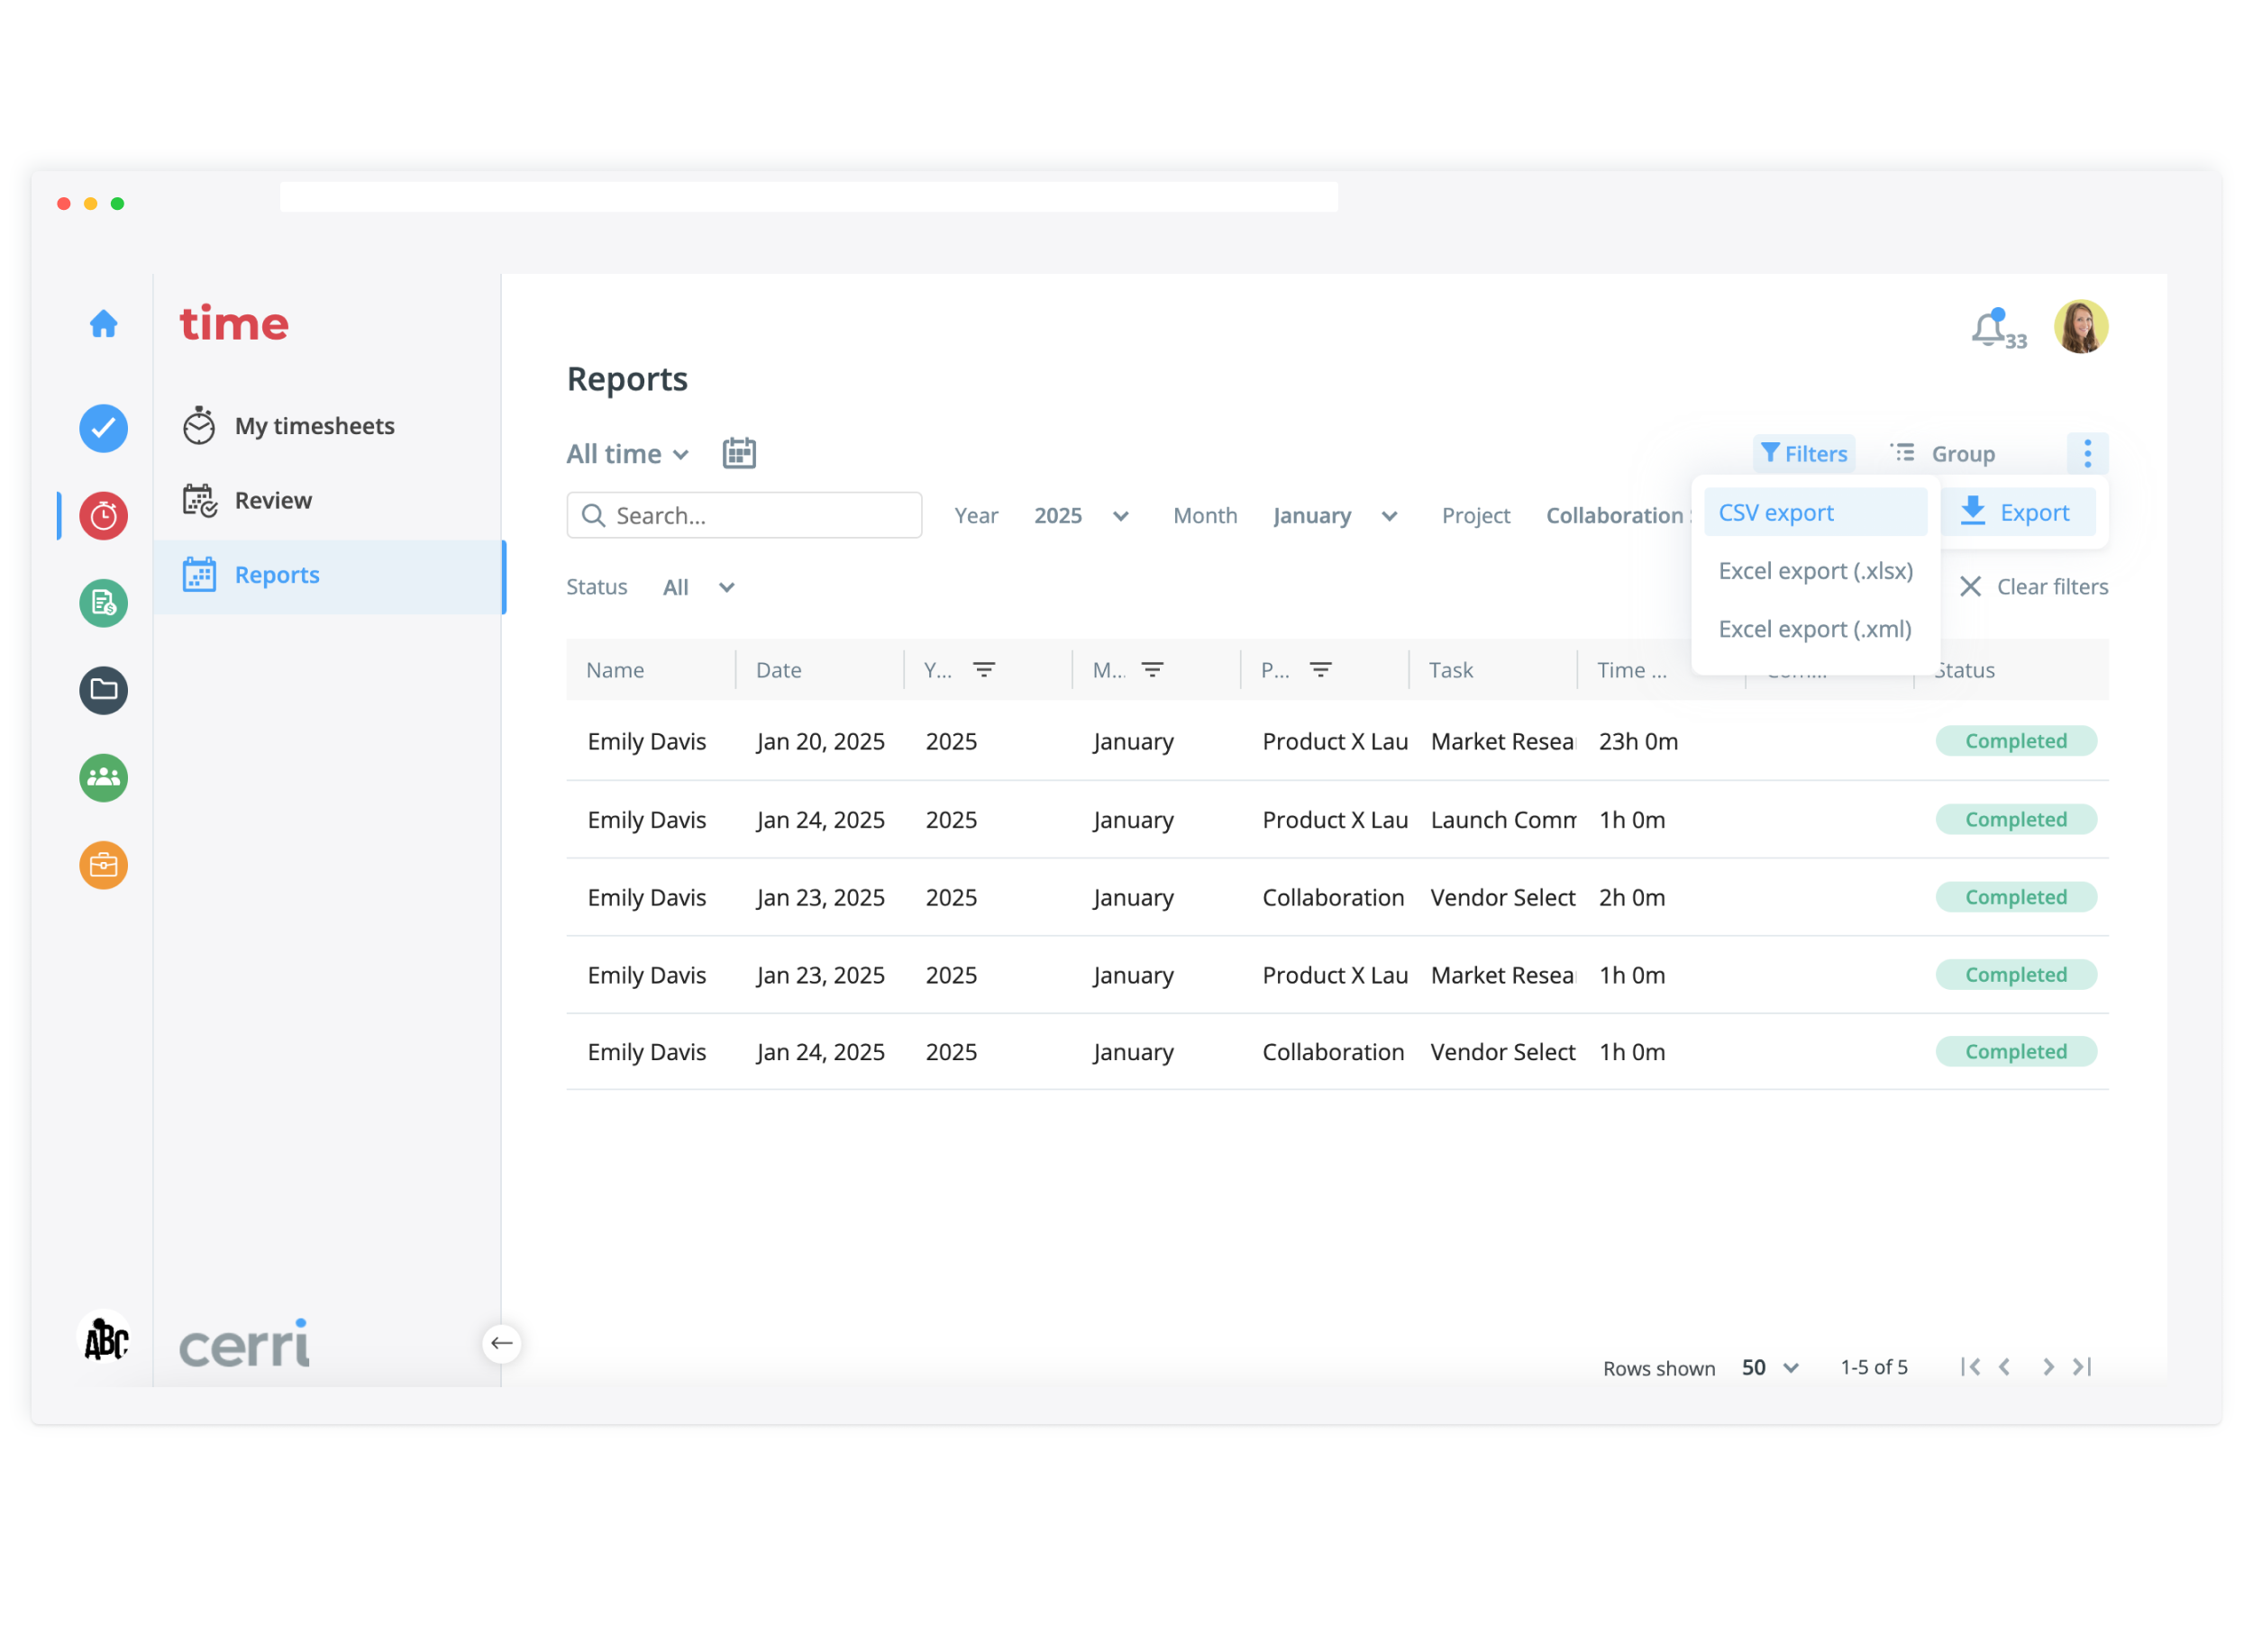
Task: Choose Excel export (.xlsx) option
Action: point(1815,571)
